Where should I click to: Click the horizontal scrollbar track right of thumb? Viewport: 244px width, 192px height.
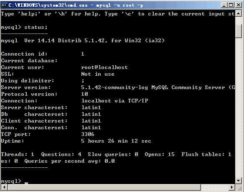tap(215, 187)
